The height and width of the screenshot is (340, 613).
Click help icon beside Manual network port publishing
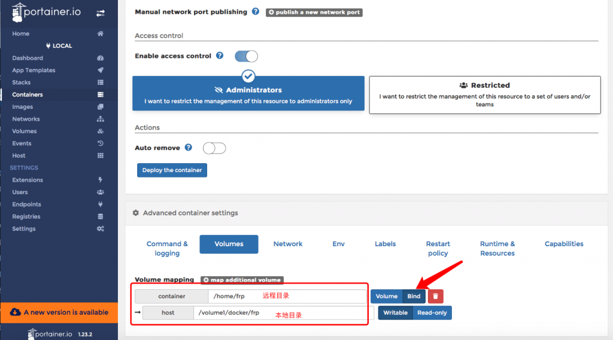point(256,11)
